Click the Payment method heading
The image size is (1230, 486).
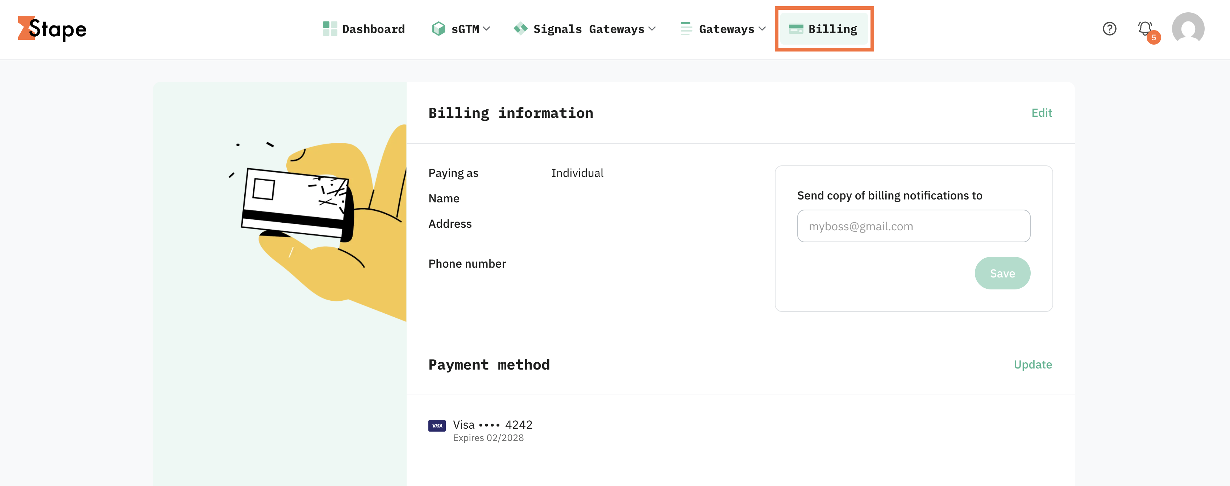pos(489,364)
